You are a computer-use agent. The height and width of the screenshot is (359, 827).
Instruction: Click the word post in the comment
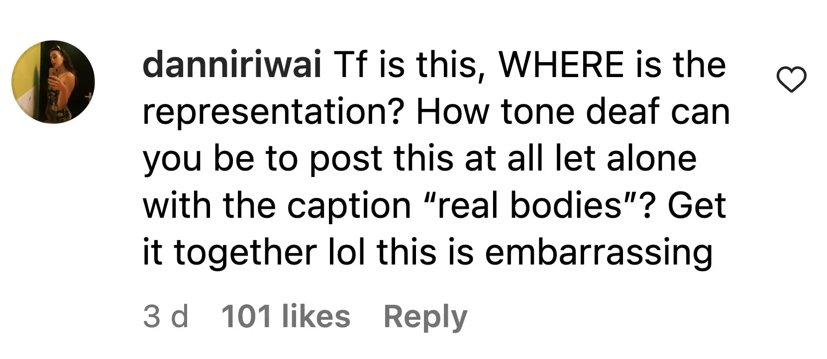(x=345, y=160)
